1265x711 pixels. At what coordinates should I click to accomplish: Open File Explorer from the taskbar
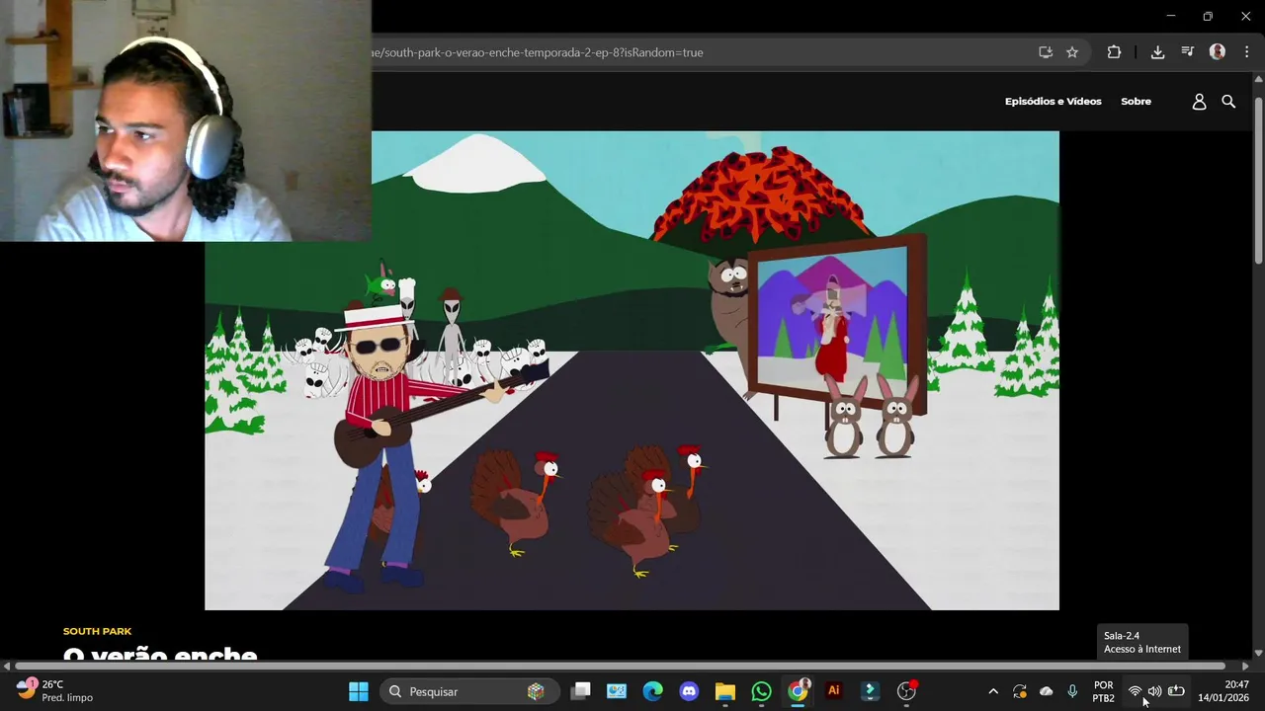click(725, 691)
